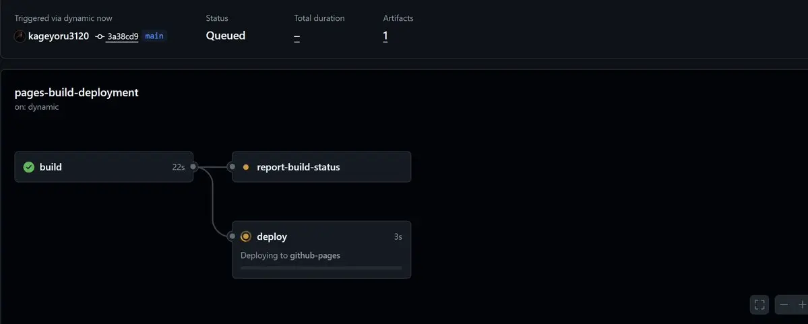Click the report-build-status input connector dot

coord(232,166)
